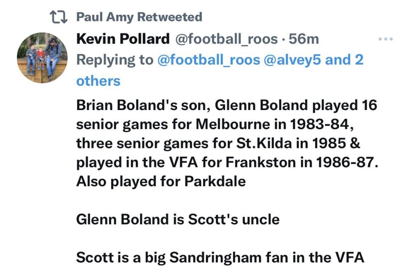
Task: Click the Paul Amy name in retweet line
Action: pos(105,17)
